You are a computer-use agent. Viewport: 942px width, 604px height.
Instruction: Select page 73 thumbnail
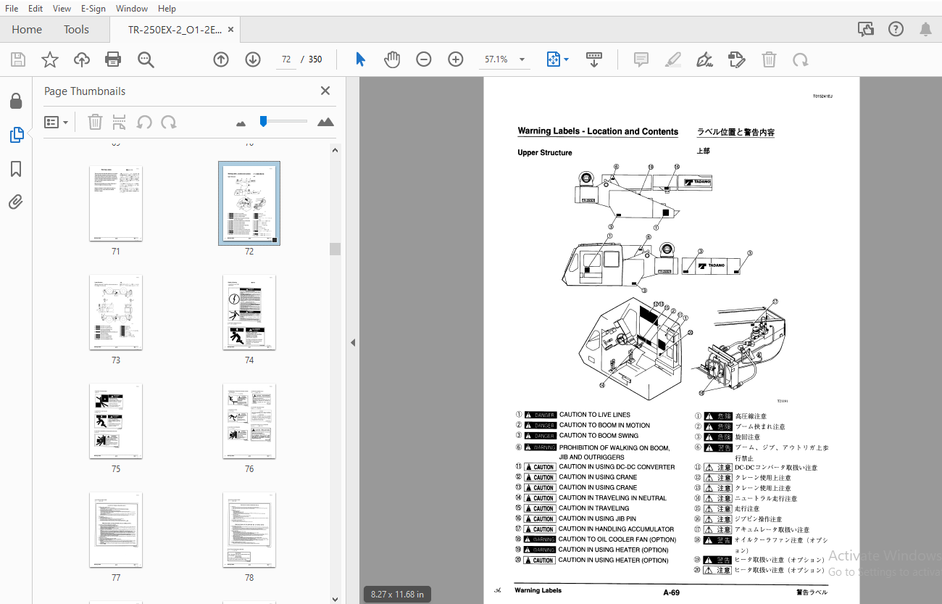(x=116, y=313)
